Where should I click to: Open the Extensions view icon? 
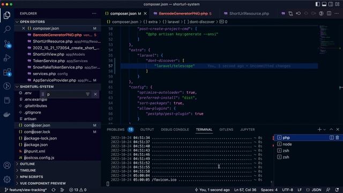[x=7, y=72]
